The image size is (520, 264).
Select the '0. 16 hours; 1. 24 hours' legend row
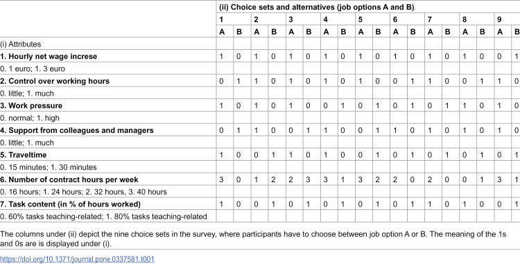tap(84, 192)
